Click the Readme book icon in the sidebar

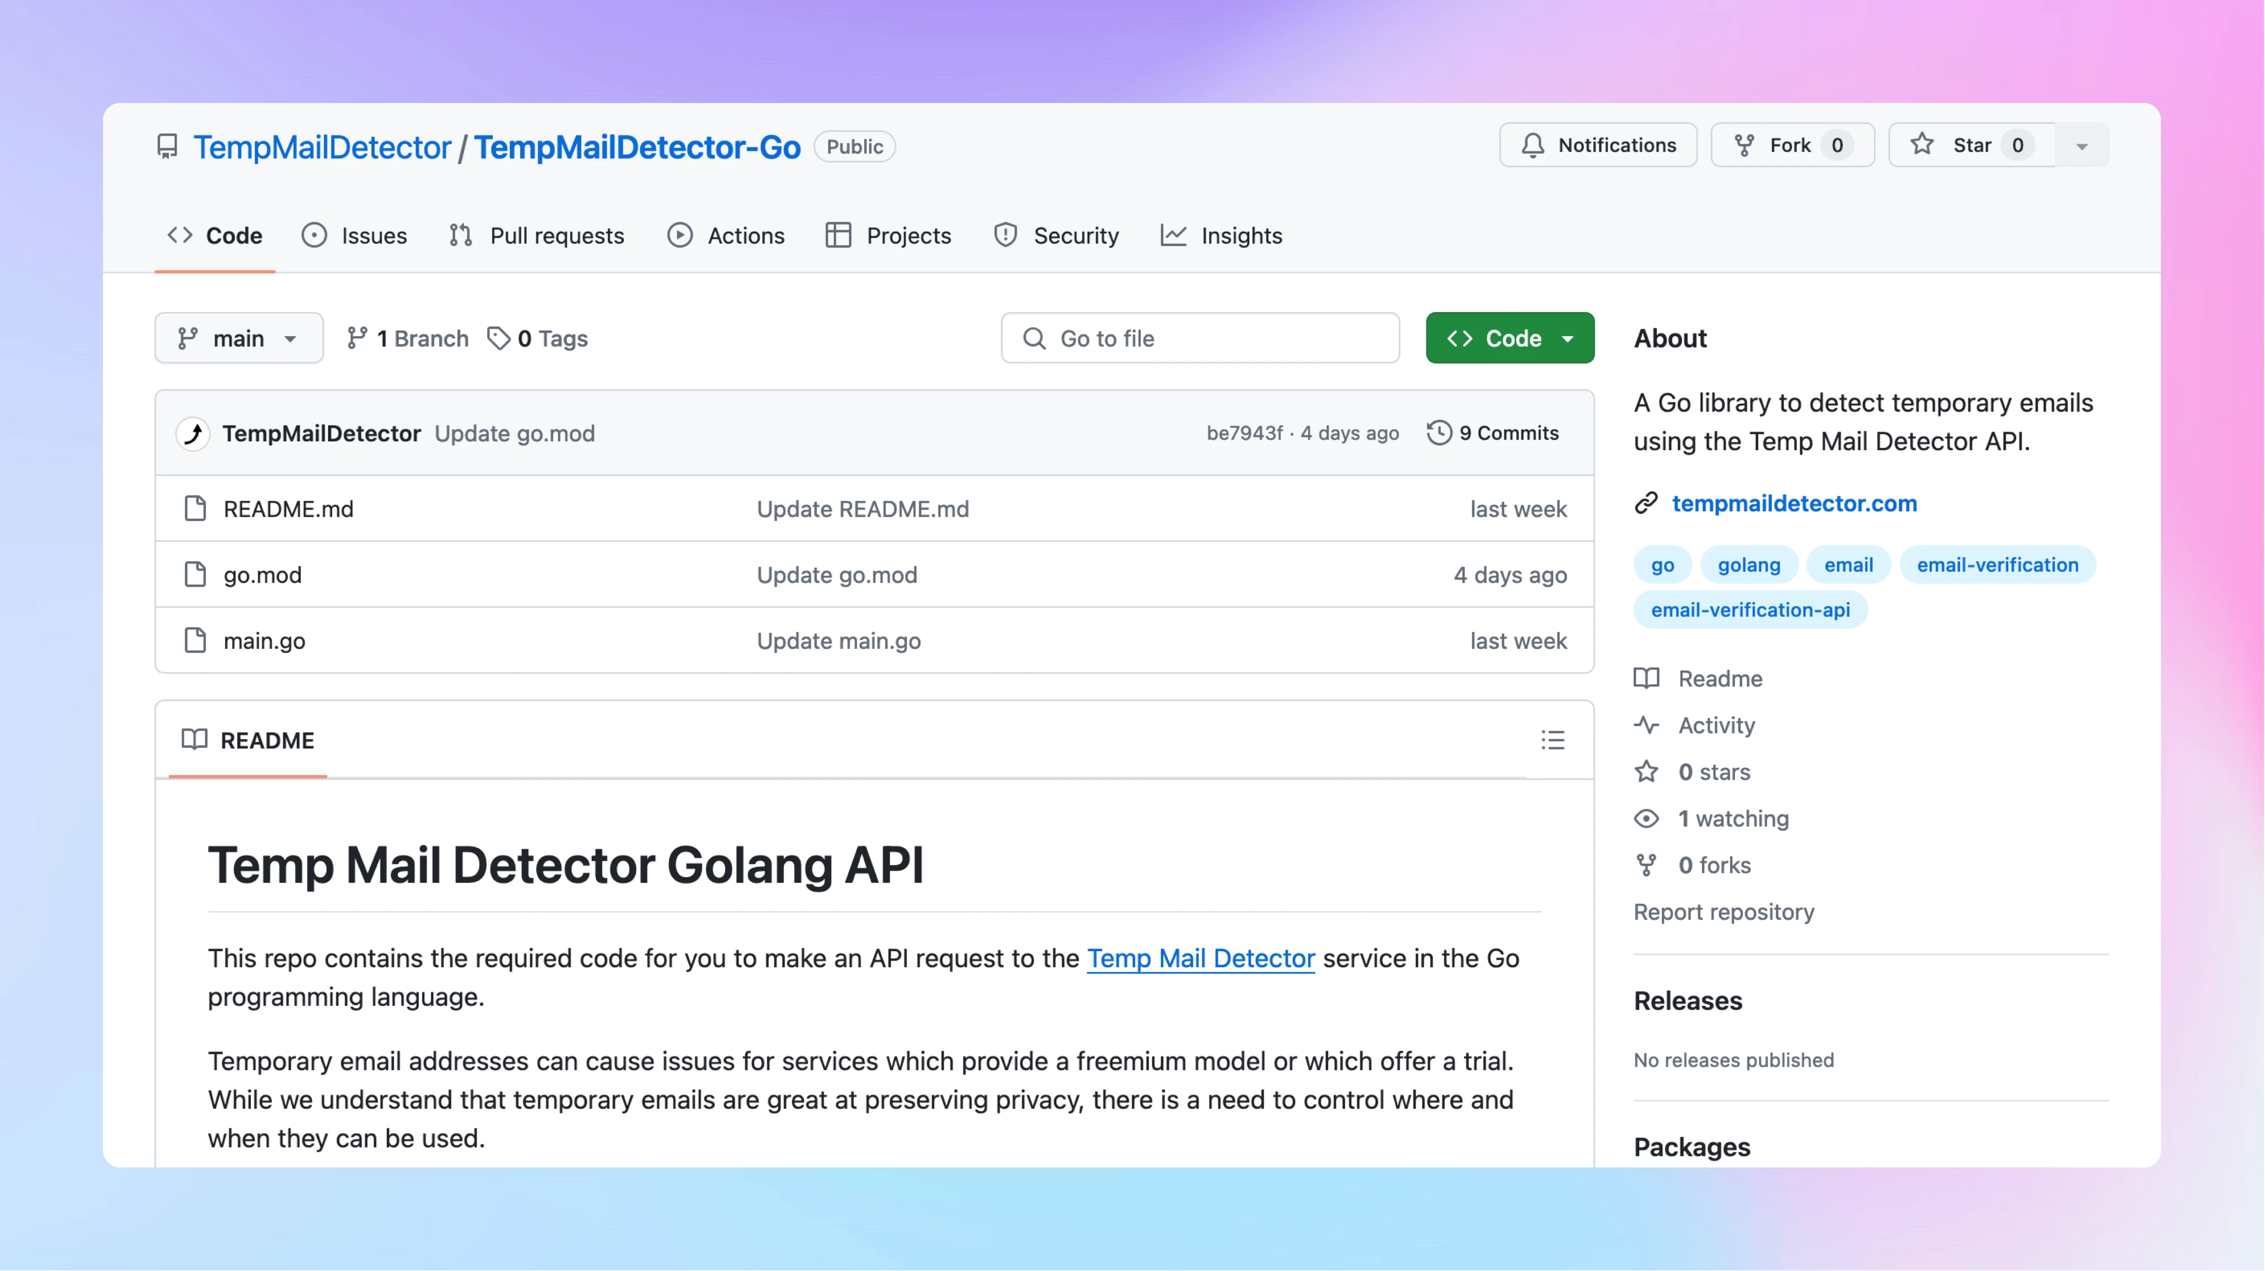[x=1646, y=678]
